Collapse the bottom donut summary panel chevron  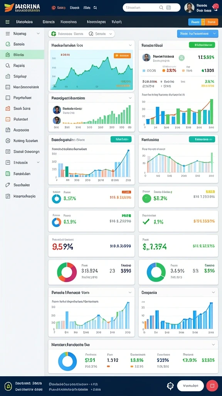coord(213,345)
